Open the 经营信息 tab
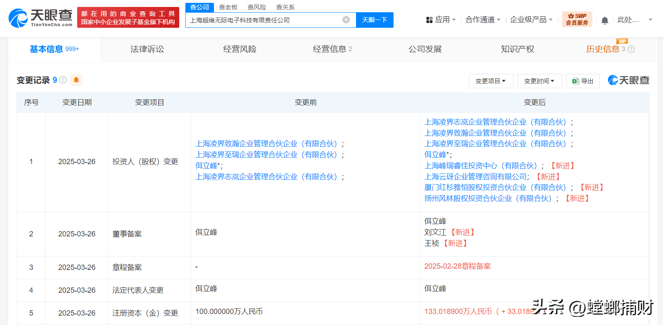The width and height of the screenshot is (663, 325). point(332,49)
